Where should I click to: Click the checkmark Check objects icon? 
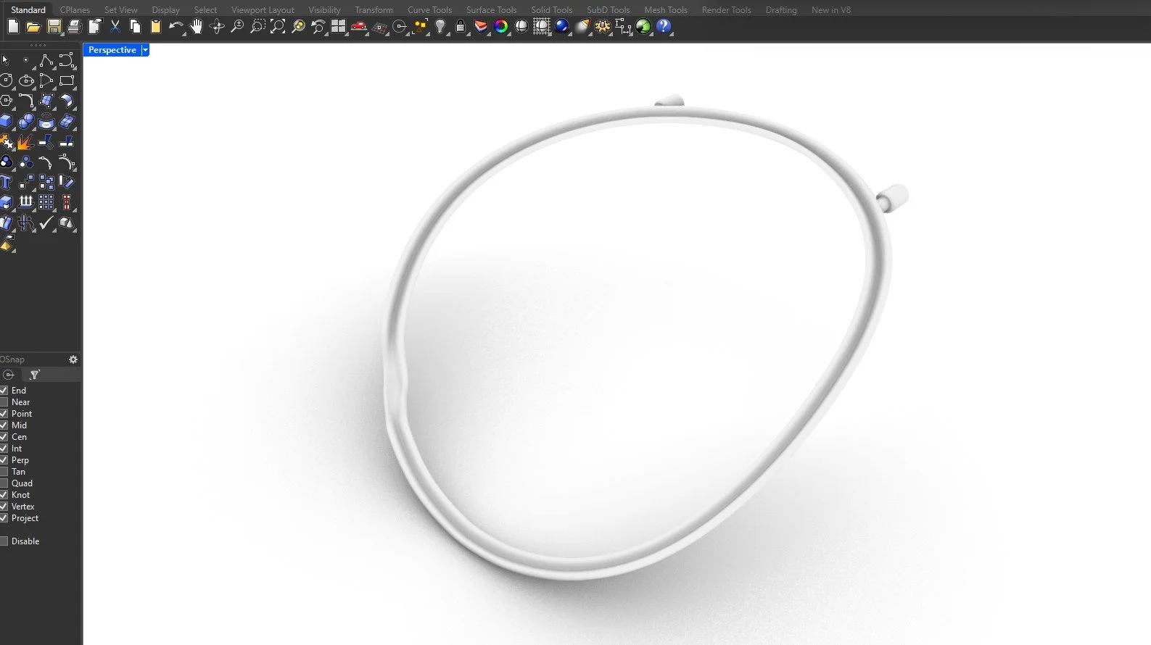(46, 222)
